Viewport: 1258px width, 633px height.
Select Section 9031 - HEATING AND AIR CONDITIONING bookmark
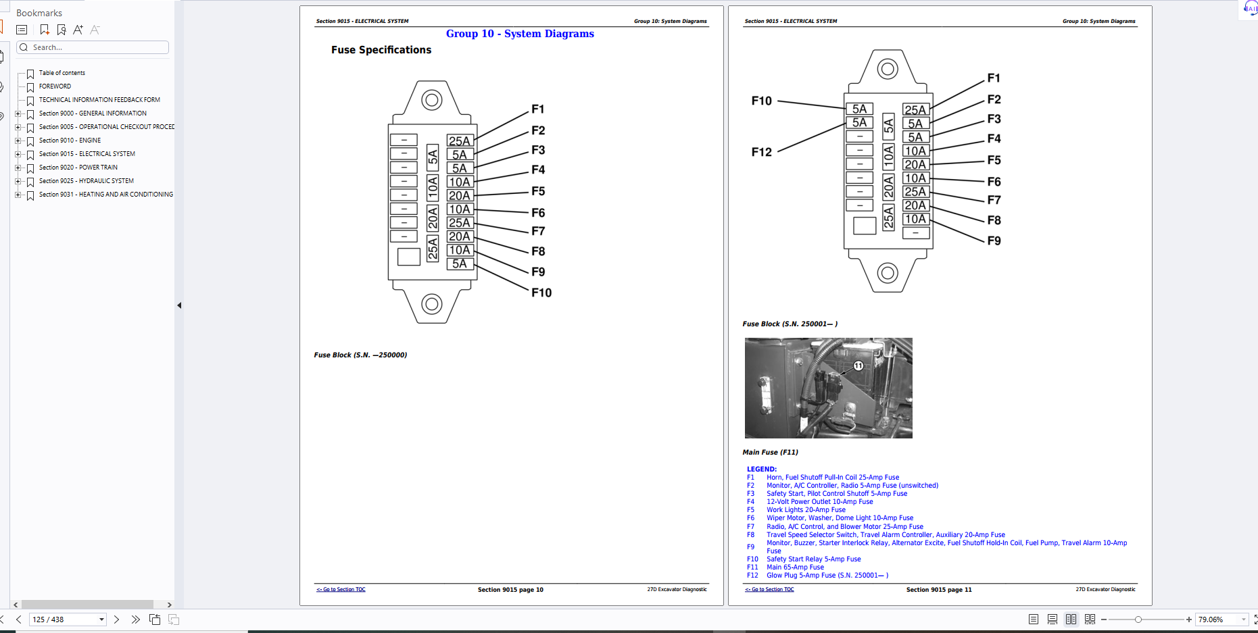106,195
